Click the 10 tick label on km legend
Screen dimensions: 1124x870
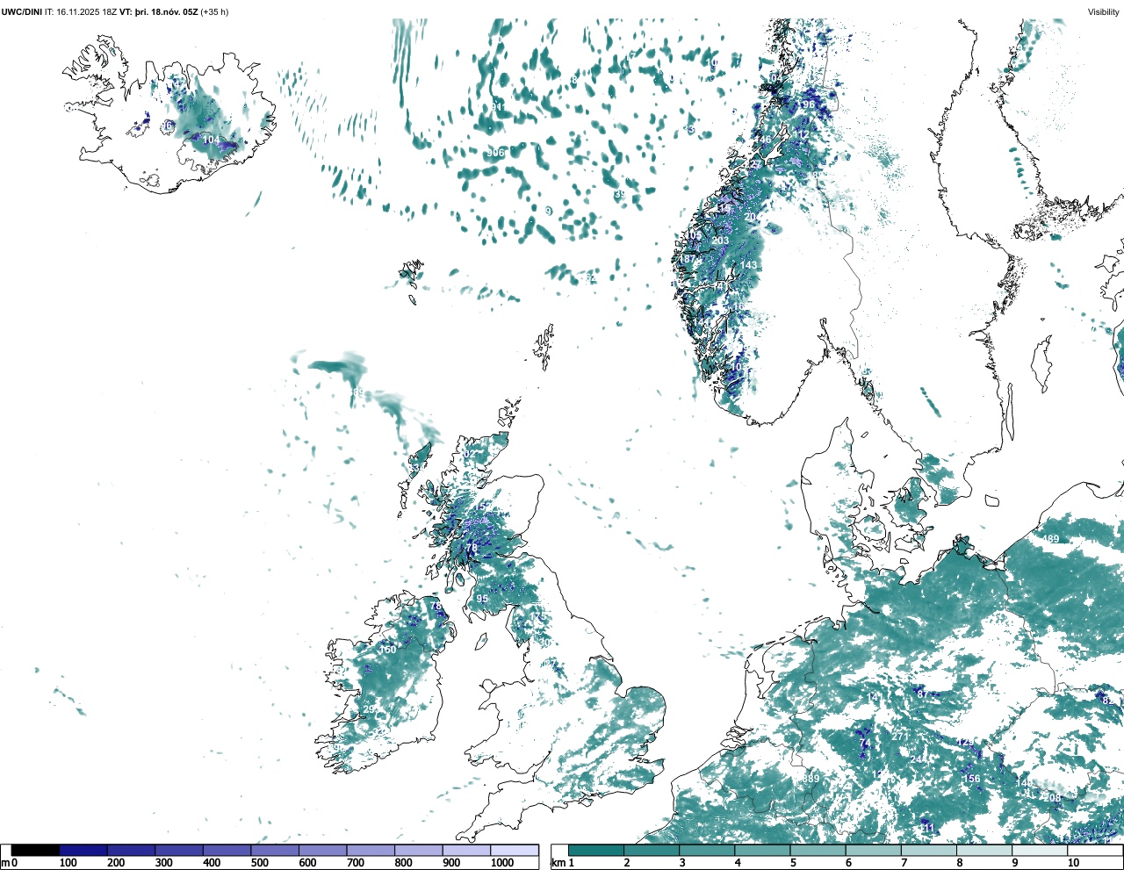[1073, 863]
